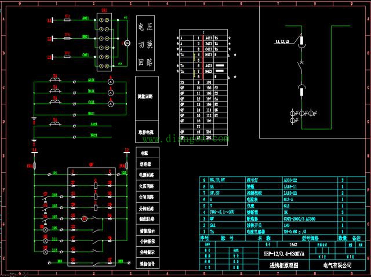Select the 电源 legend cell
Screen dimensions: 371x277
tap(142, 154)
